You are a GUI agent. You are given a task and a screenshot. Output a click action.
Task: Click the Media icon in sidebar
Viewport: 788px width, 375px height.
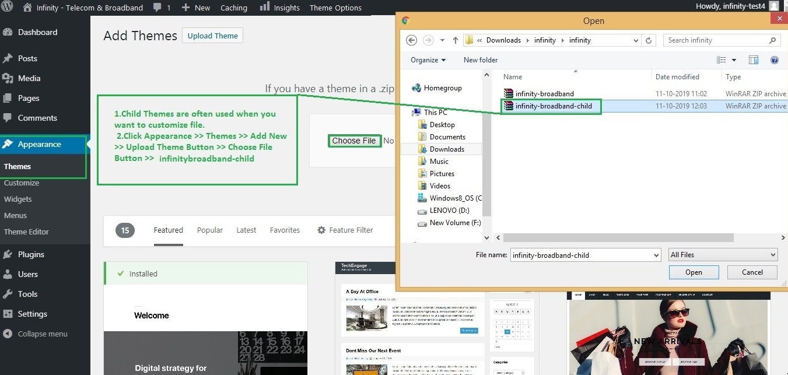click(8, 78)
